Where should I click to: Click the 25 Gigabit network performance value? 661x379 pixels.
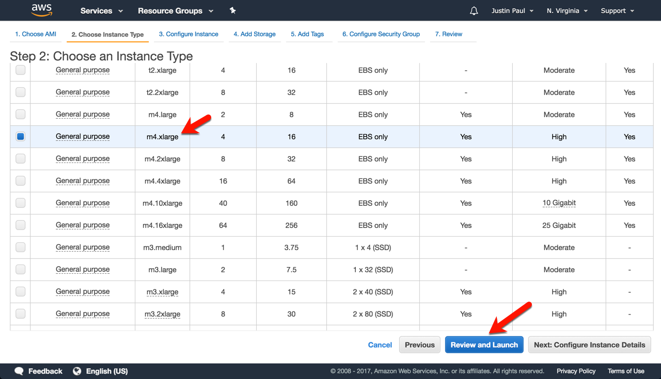coord(559,225)
